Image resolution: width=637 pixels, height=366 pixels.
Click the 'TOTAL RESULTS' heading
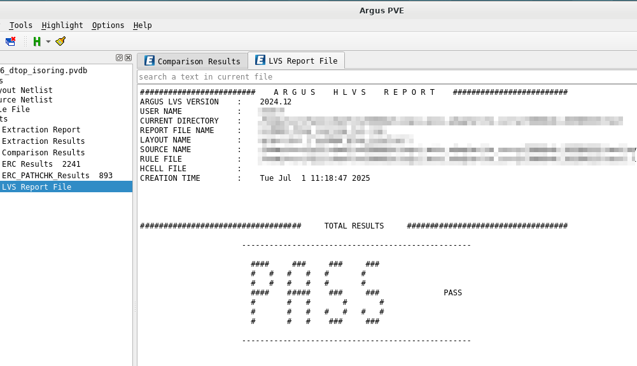[354, 226]
